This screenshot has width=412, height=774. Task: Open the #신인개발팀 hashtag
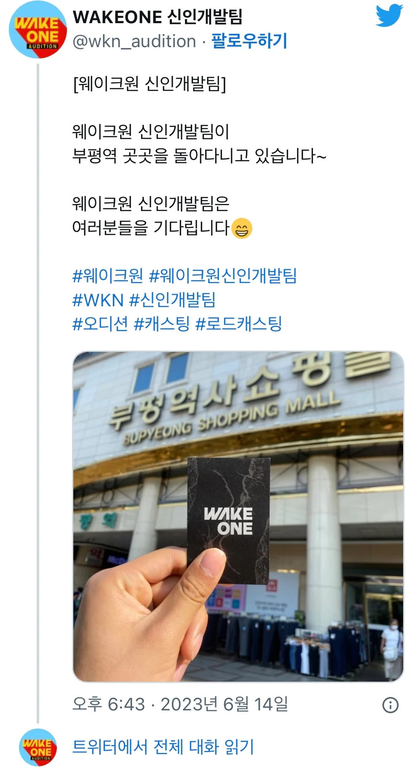pyautogui.click(x=173, y=300)
